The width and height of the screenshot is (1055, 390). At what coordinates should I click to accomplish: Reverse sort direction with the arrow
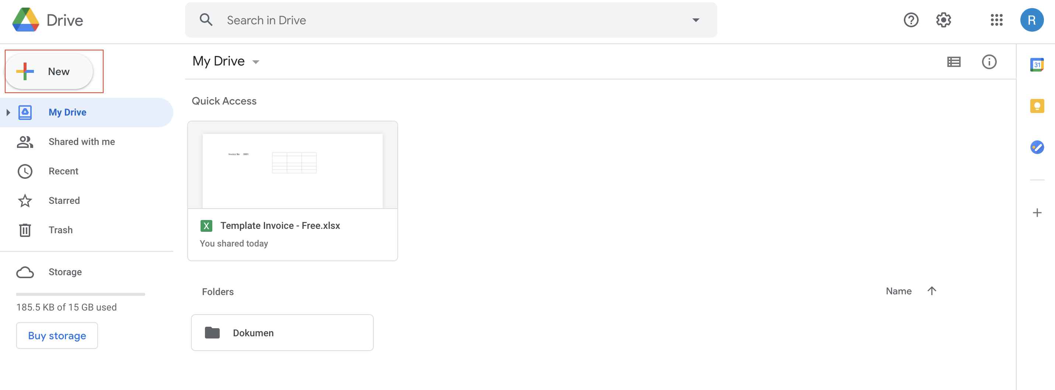[x=931, y=291]
